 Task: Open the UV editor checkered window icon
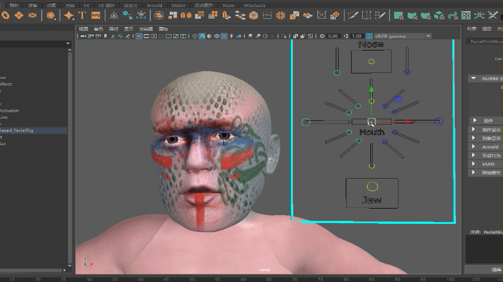tap(465, 15)
